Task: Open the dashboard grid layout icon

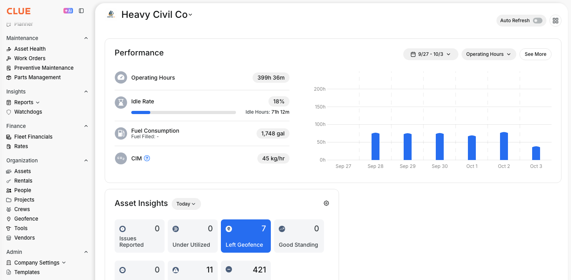Action: click(x=556, y=21)
